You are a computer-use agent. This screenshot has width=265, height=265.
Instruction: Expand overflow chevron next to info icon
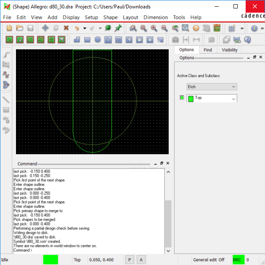point(262,28)
